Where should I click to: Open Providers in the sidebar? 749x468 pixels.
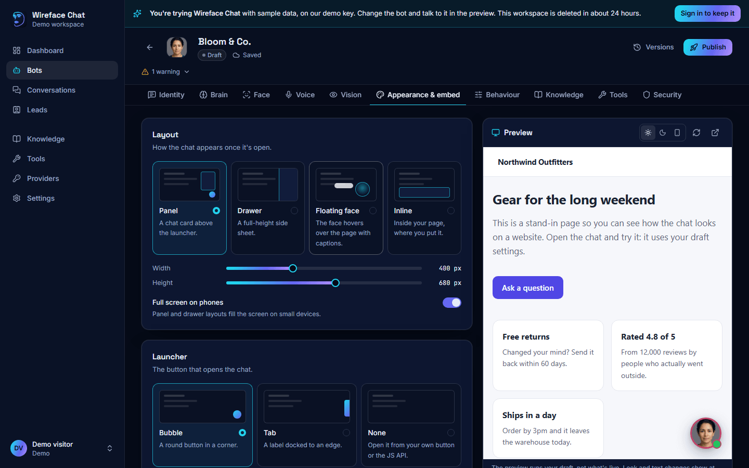[62, 178]
